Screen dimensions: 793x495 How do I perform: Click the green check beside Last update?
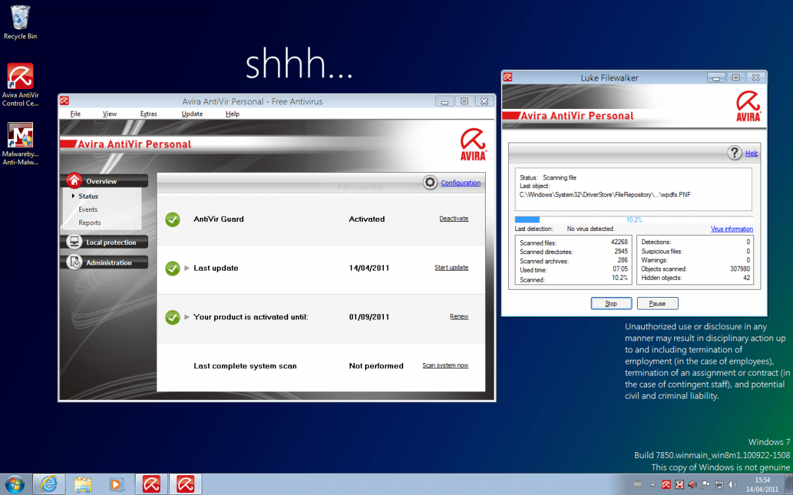[x=172, y=268]
